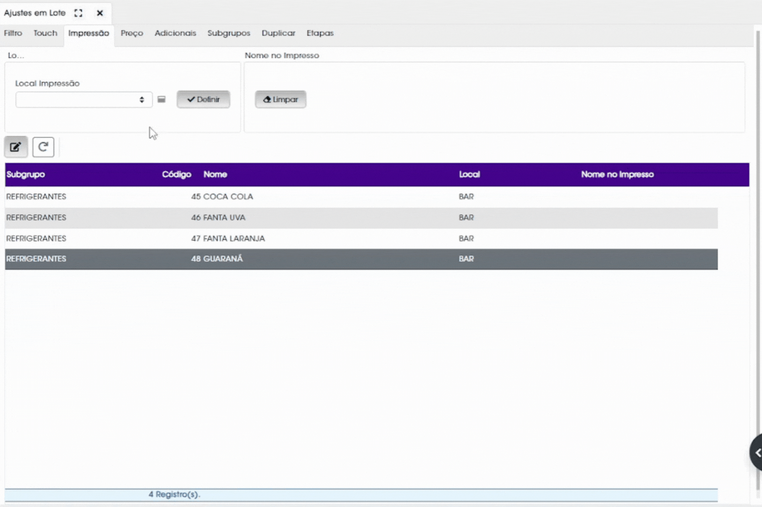Select the Impressão tab
Screen dimensions: 762x507
[89, 33]
